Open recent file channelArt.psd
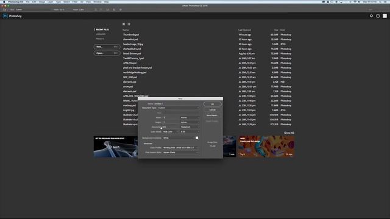390x219 pixels. [130, 40]
